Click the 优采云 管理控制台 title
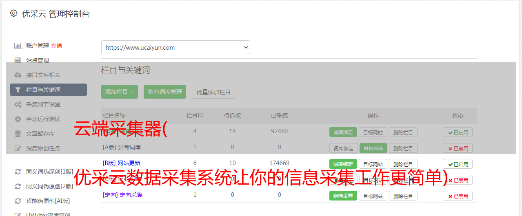Viewport: 522px width, 216px height. click(x=56, y=14)
